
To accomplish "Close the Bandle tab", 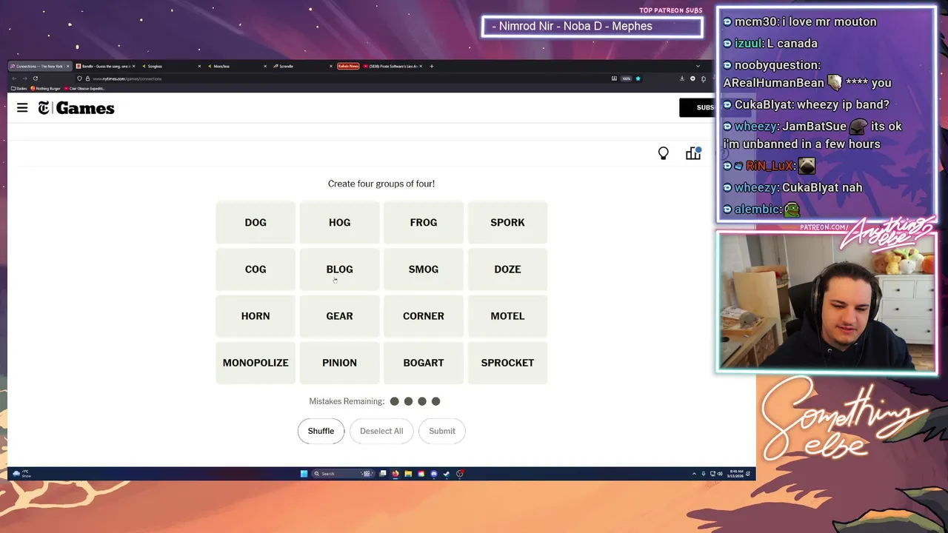I will point(133,66).
